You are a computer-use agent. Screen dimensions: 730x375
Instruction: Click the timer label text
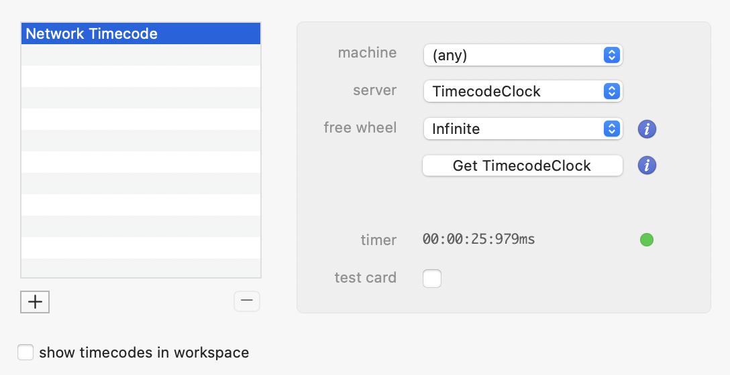(378, 240)
